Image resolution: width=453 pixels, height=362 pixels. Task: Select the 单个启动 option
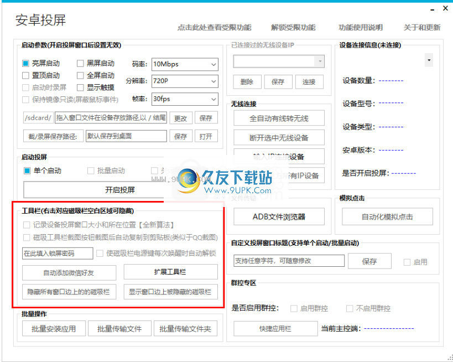coord(27,170)
